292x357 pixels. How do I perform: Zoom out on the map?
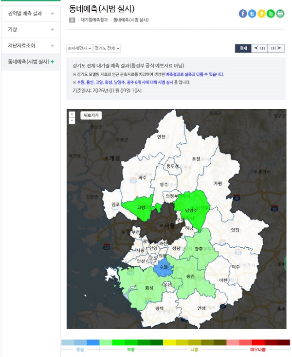[x=72, y=120]
